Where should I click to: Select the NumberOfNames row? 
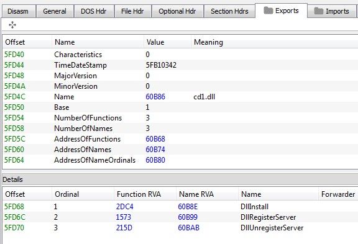[180, 129]
